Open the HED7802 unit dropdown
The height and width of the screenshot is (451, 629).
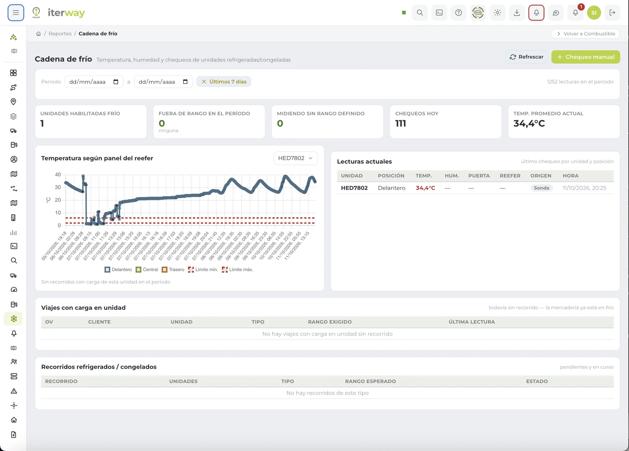point(296,158)
